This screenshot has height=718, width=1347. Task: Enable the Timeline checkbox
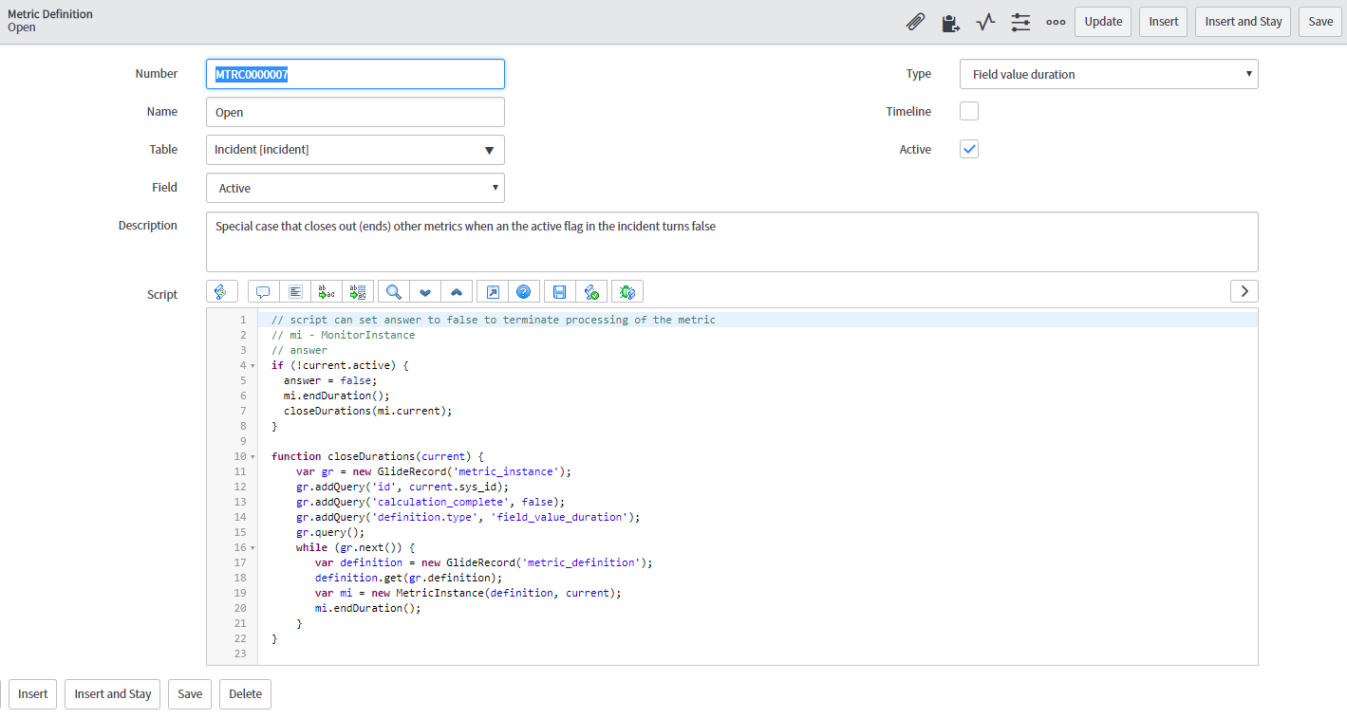(968, 112)
